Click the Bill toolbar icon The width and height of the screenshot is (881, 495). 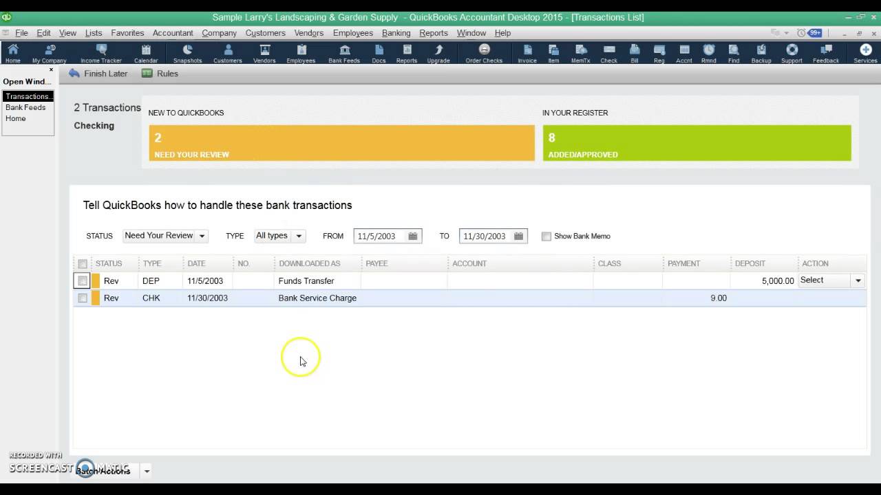(635, 54)
